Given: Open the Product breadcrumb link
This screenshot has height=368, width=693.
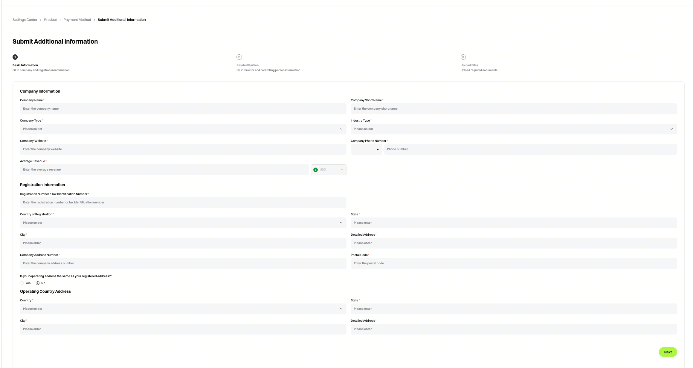Looking at the screenshot, I should pos(50,20).
